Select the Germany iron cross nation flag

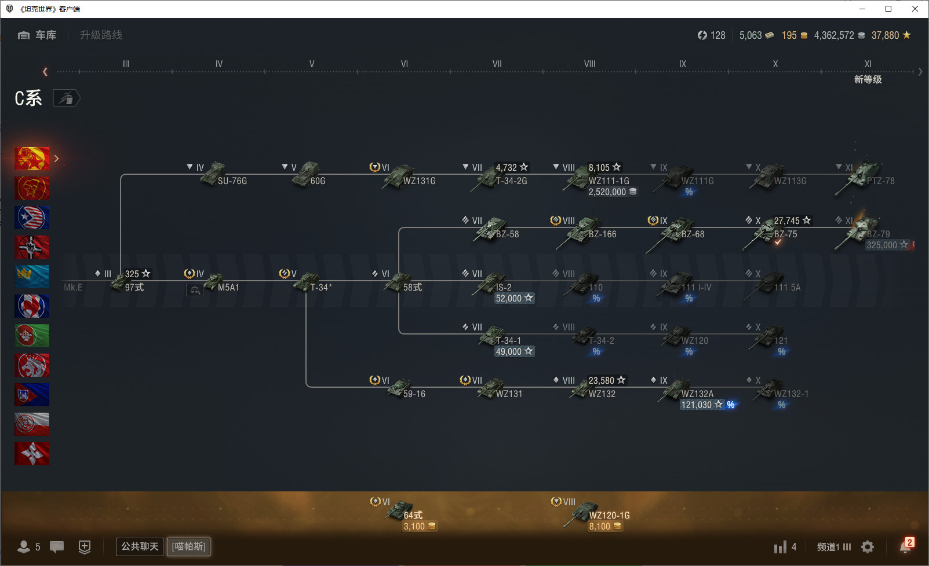pyautogui.click(x=32, y=247)
